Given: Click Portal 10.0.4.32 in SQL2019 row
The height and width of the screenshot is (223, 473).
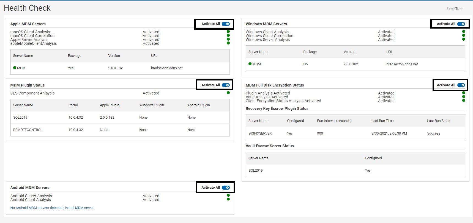Looking at the screenshot, I should (76, 118).
